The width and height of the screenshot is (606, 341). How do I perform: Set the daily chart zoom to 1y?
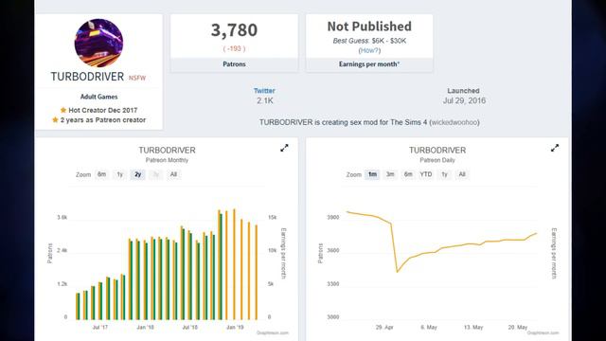pos(444,174)
